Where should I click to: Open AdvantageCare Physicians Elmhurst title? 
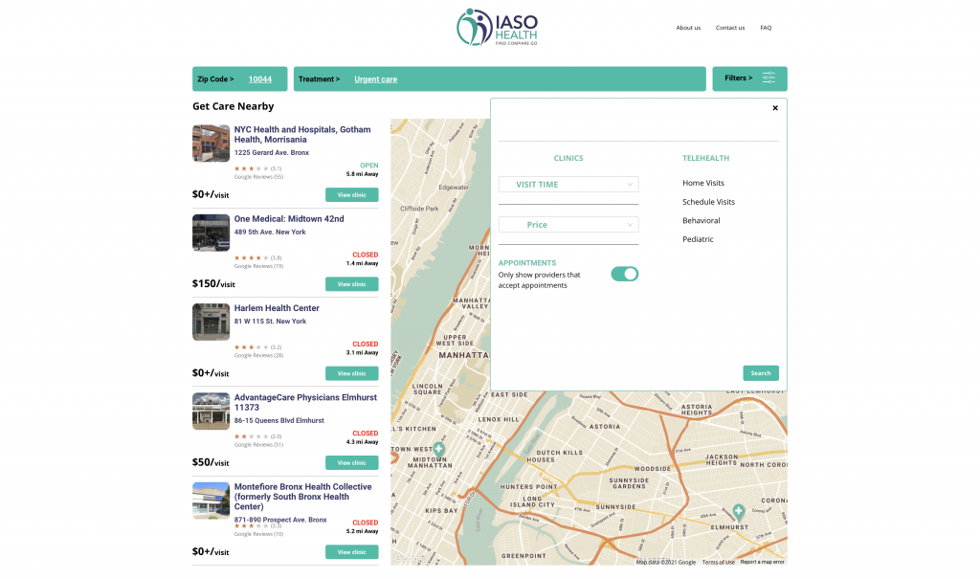point(305,402)
